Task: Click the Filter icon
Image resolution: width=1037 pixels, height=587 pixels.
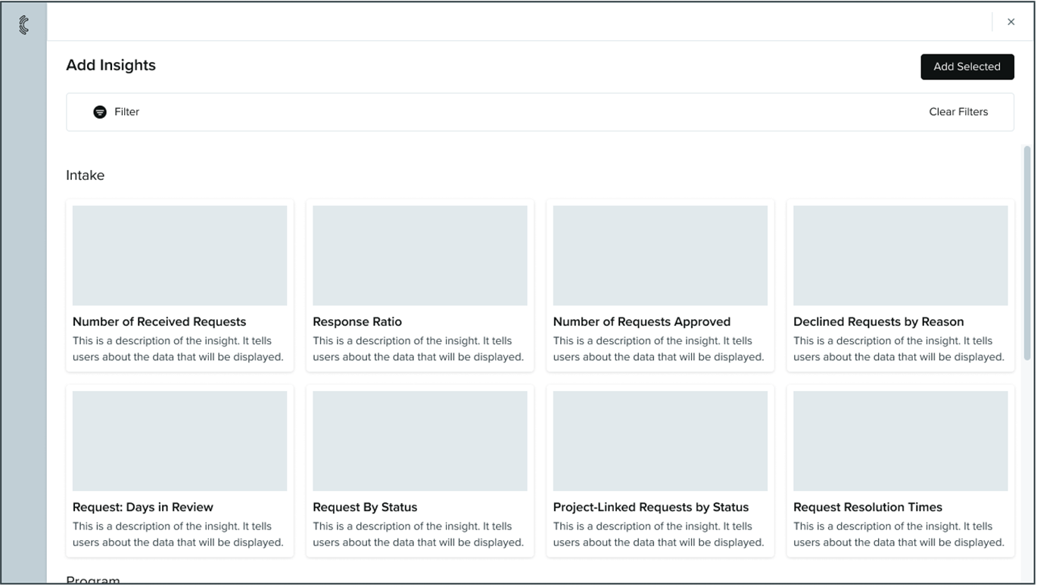Action: 100,112
